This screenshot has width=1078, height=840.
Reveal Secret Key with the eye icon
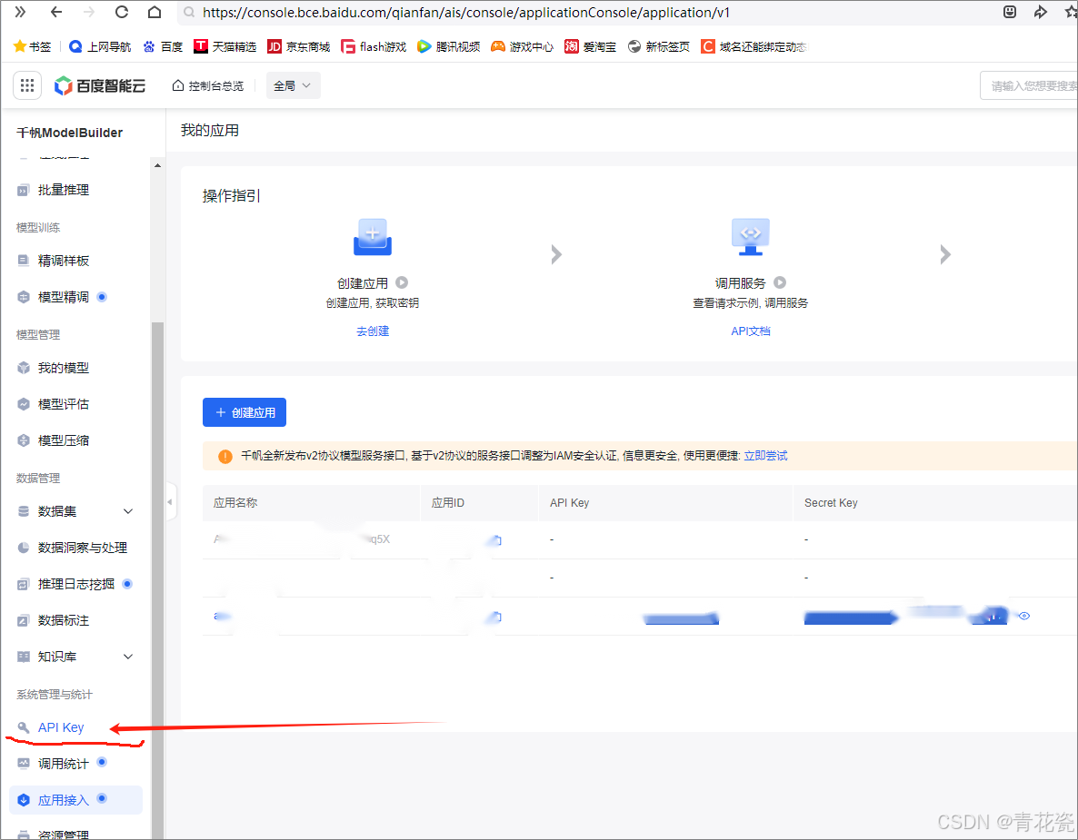[x=1024, y=616]
